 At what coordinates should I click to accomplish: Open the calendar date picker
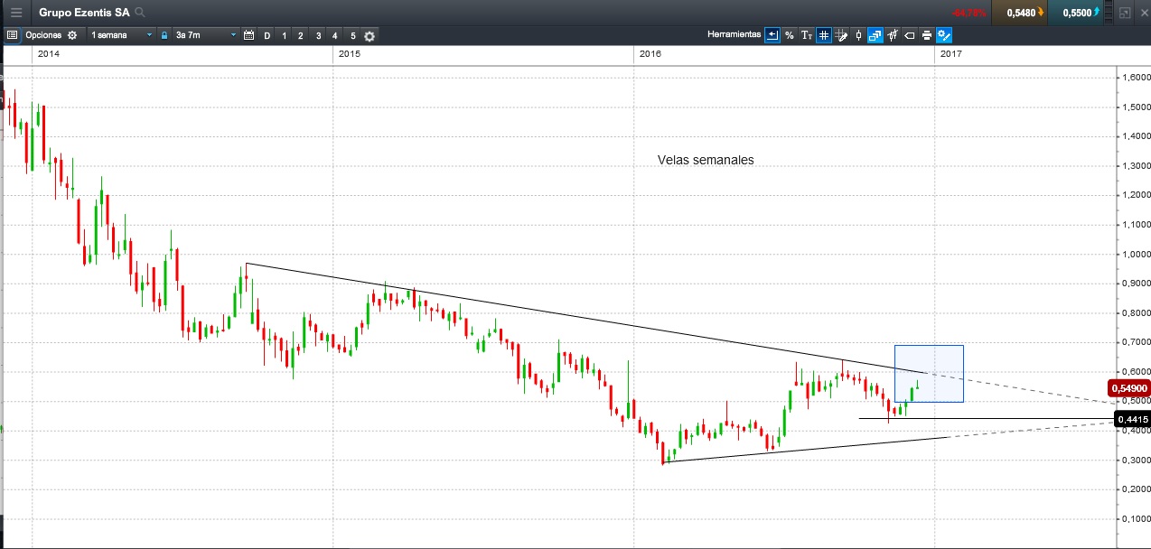coord(249,35)
